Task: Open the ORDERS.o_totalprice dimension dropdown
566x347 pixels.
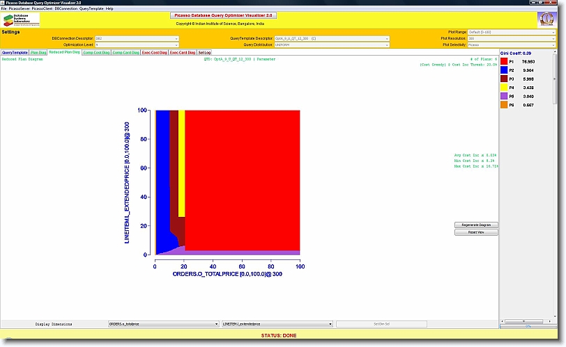Action: (x=163, y=324)
